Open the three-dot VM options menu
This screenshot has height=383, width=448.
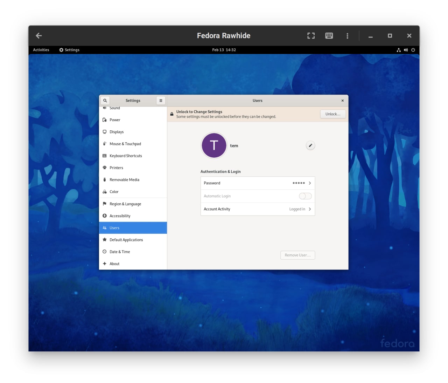(347, 36)
